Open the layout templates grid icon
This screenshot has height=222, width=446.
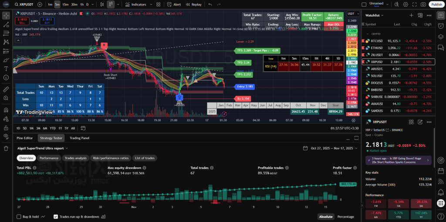[x=159, y=4]
